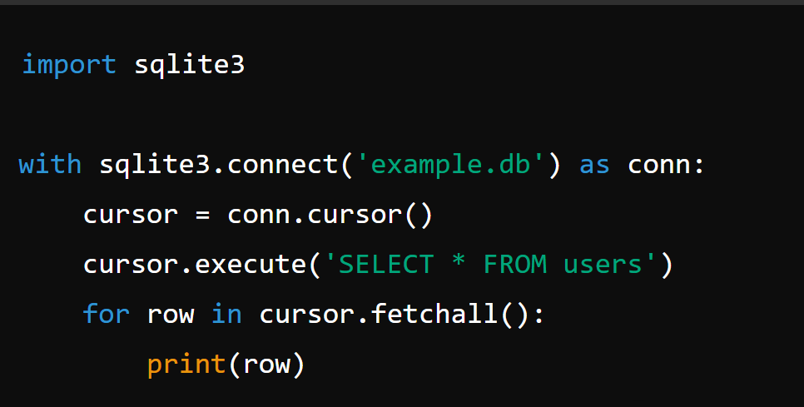Click the equals sign in cursor assignment
This screenshot has height=407, width=804.
click(202, 216)
